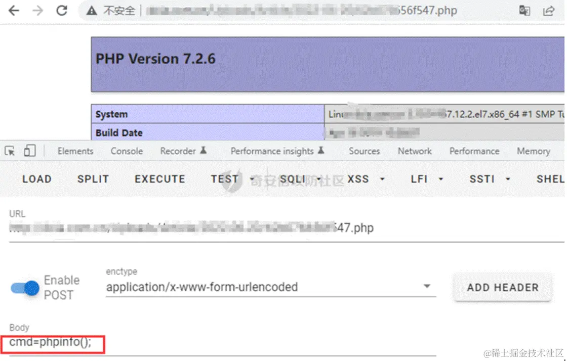The height and width of the screenshot is (361, 567).
Task: Switch to the Network tab
Action: [x=415, y=151]
